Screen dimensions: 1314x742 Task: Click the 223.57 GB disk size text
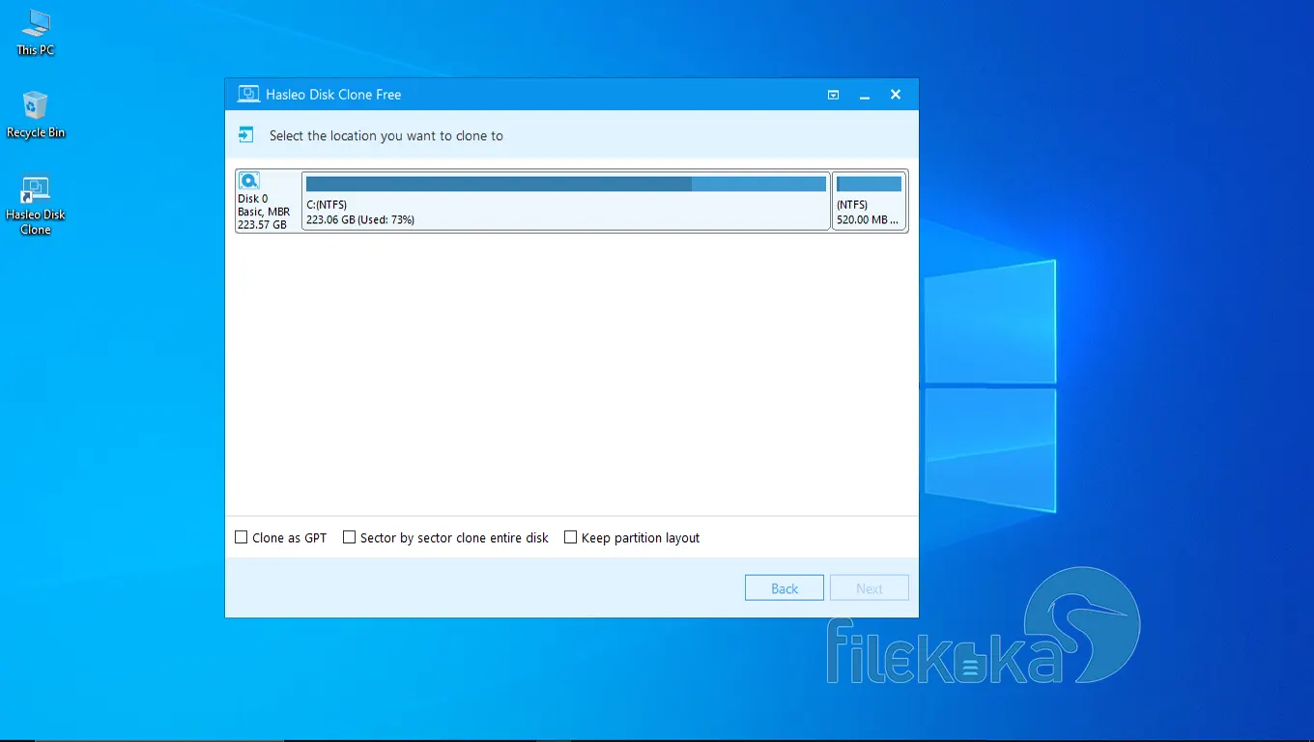click(x=262, y=224)
